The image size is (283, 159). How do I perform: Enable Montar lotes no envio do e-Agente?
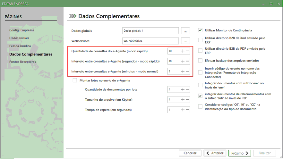coord(75,80)
